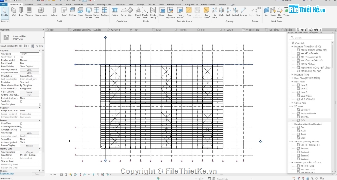Choose the Door tool

[21, 12]
